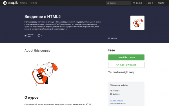
Task: Click Add to Wishlist button
Action: [x=126, y=65]
